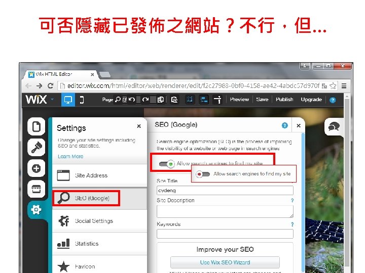Open the Wix logo dropdown arrow

click(x=52, y=100)
